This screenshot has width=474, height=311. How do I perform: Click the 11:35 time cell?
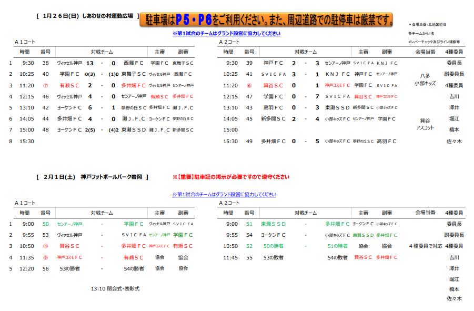(27, 257)
